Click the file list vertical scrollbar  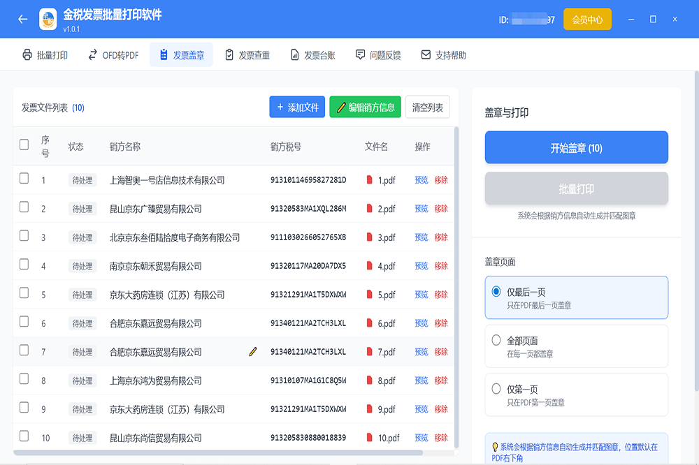pyautogui.click(x=456, y=279)
